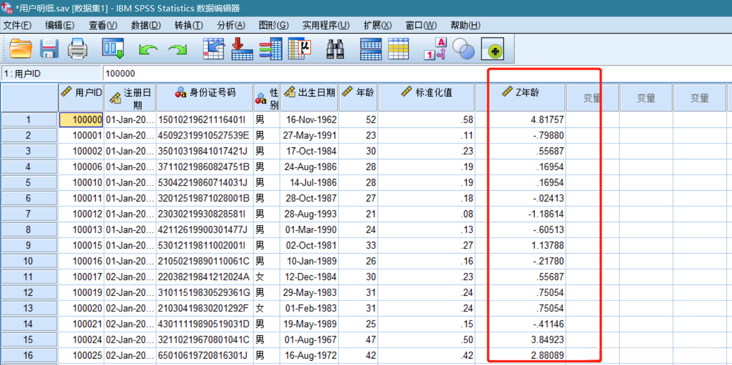Click the Insert cases toolbar icon
This screenshot has height=365, width=732.
click(x=371, y=49)
